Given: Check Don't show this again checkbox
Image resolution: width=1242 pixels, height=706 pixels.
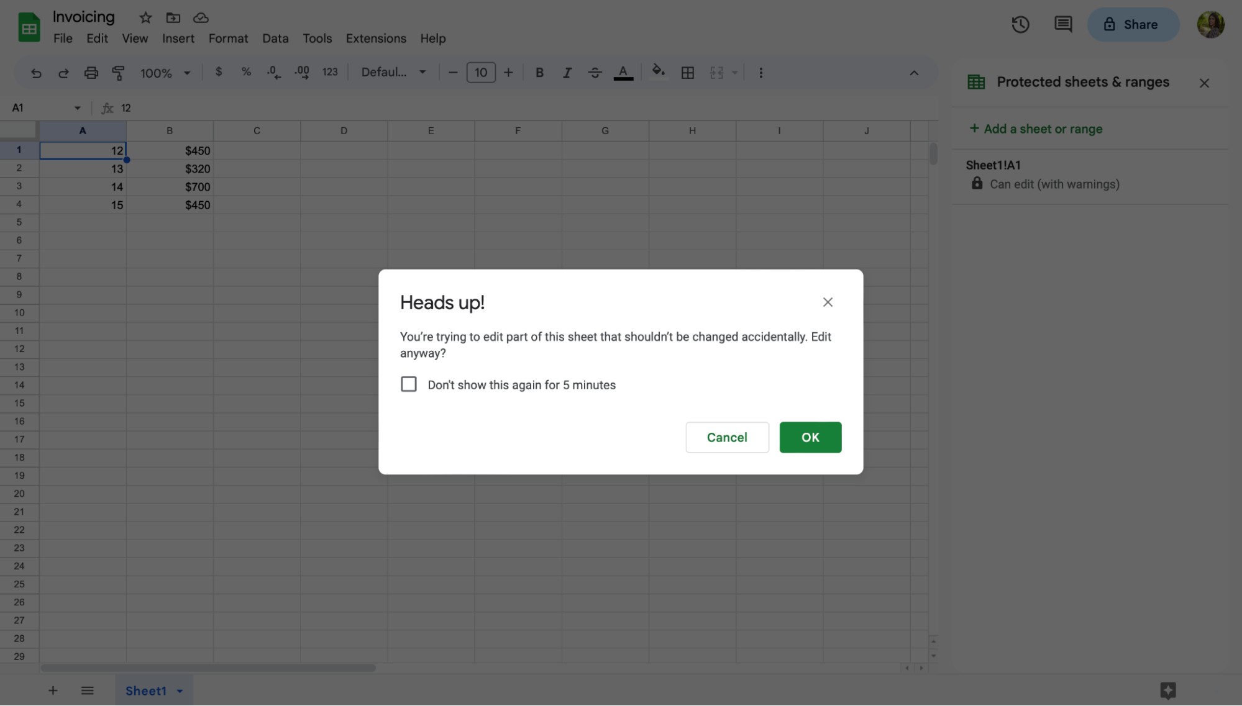Looking at the screenshot, I should pyautogui.click(x=408, y=384).
